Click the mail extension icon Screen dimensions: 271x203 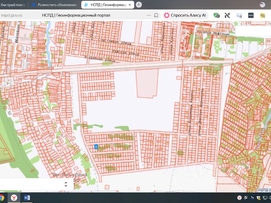[239, 15]
